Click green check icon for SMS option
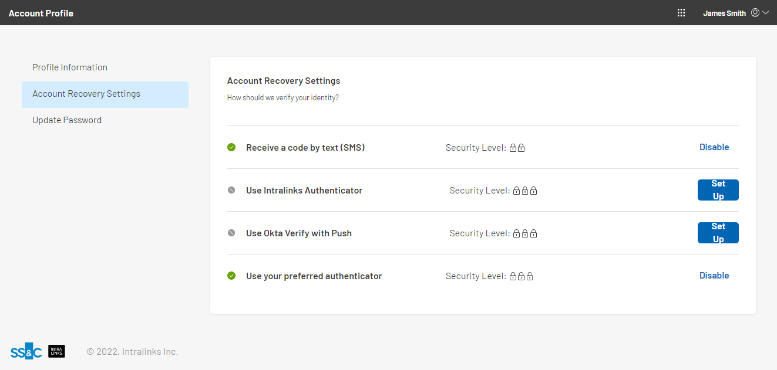Screen dimensions: 777x370 click(x=231, y=147)
